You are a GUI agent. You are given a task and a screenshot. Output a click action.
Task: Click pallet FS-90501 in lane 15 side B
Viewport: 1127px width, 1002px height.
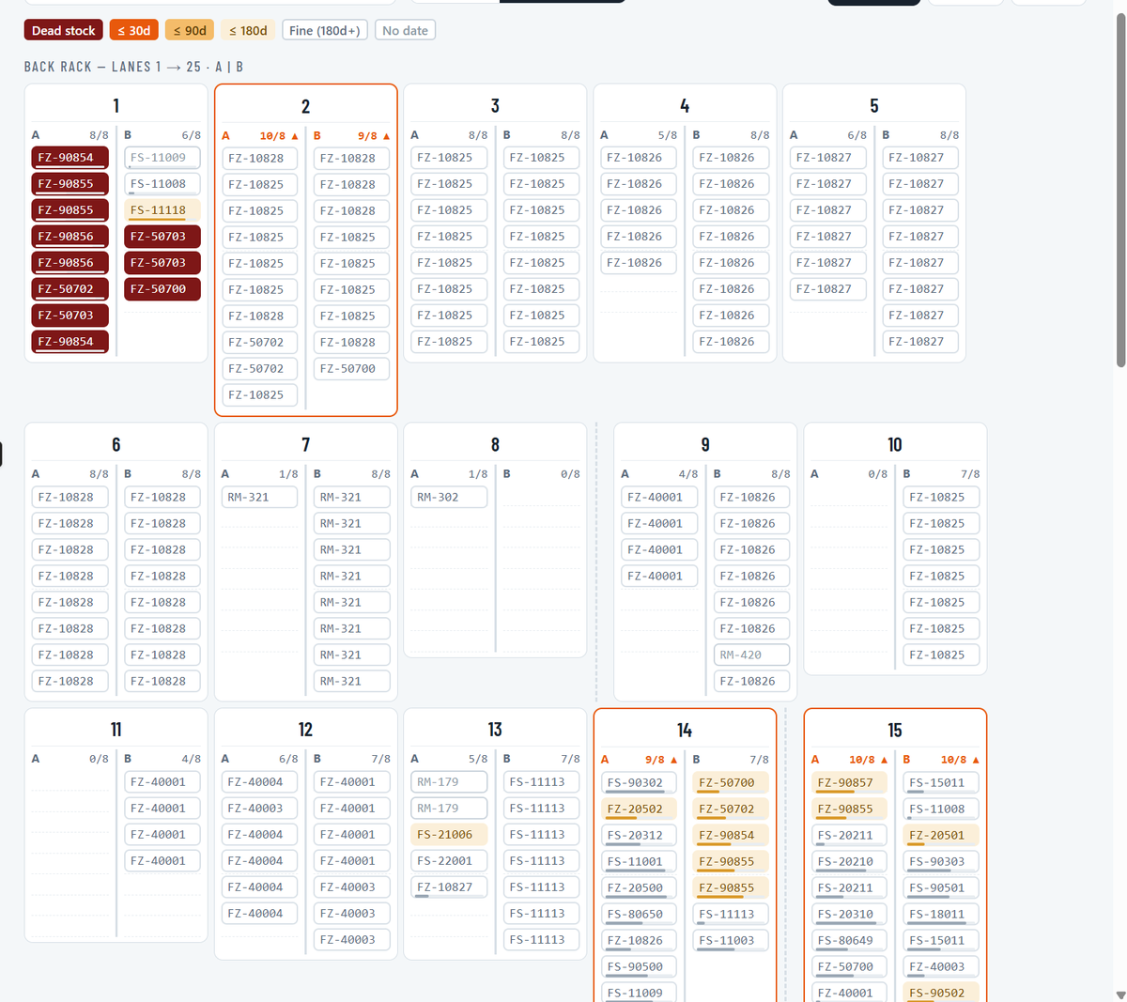tap(942, 887)
